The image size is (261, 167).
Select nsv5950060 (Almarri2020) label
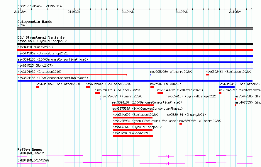(171, 72)
